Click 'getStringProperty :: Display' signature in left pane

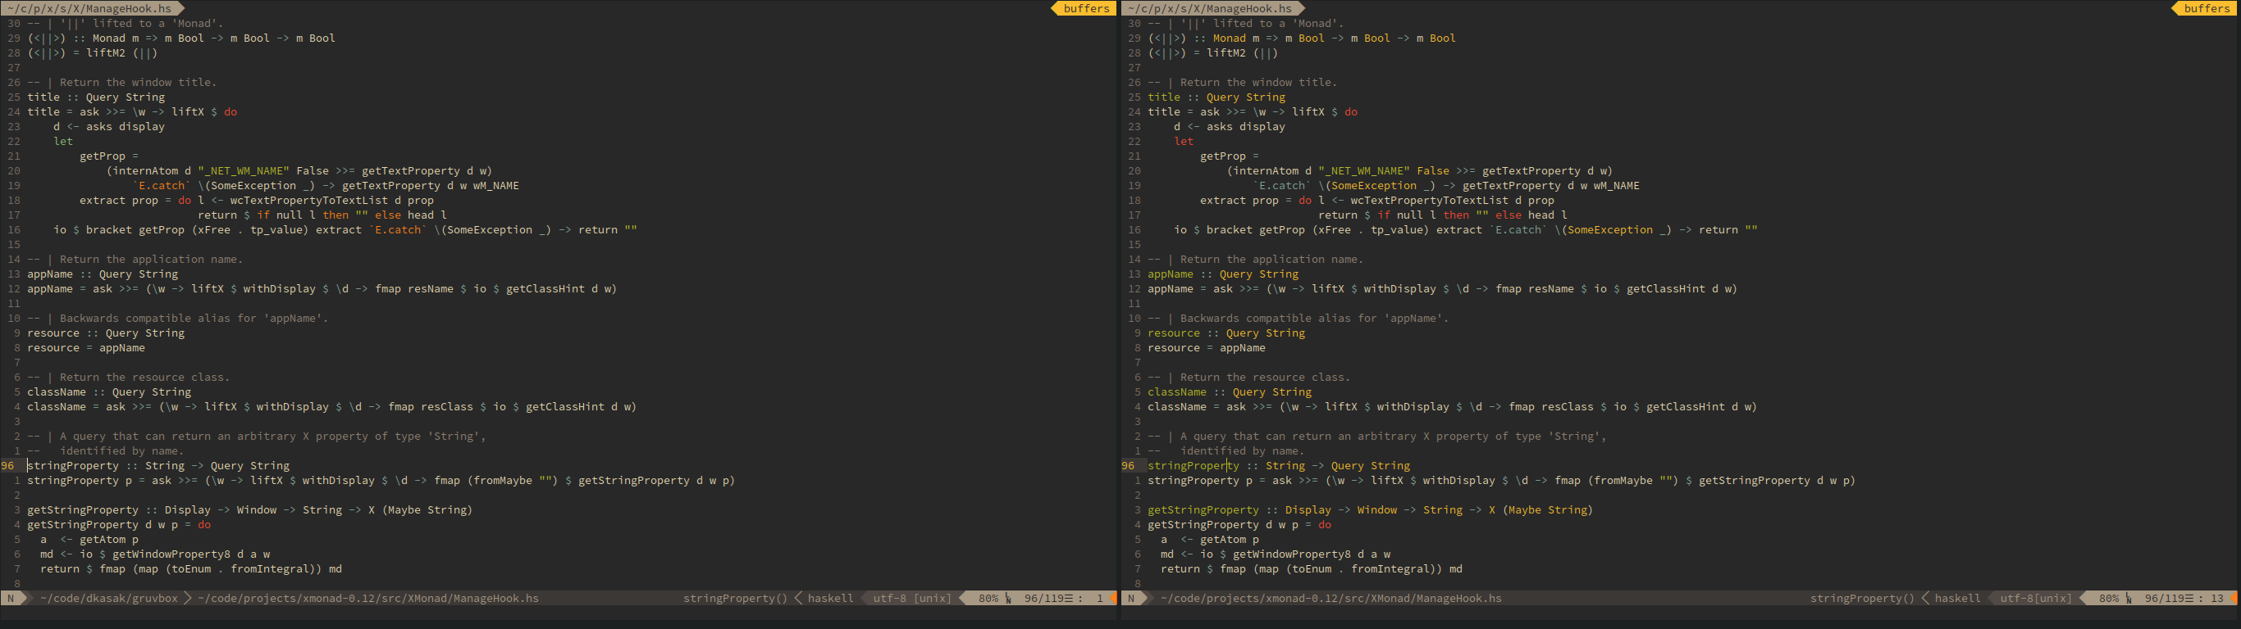pyautogui.click(x=249, y=510)
